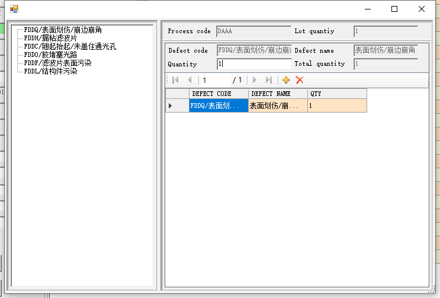Click the DEFECT NAME column header
This screenshot has height=298, width=440.
[x=278, y=94]
